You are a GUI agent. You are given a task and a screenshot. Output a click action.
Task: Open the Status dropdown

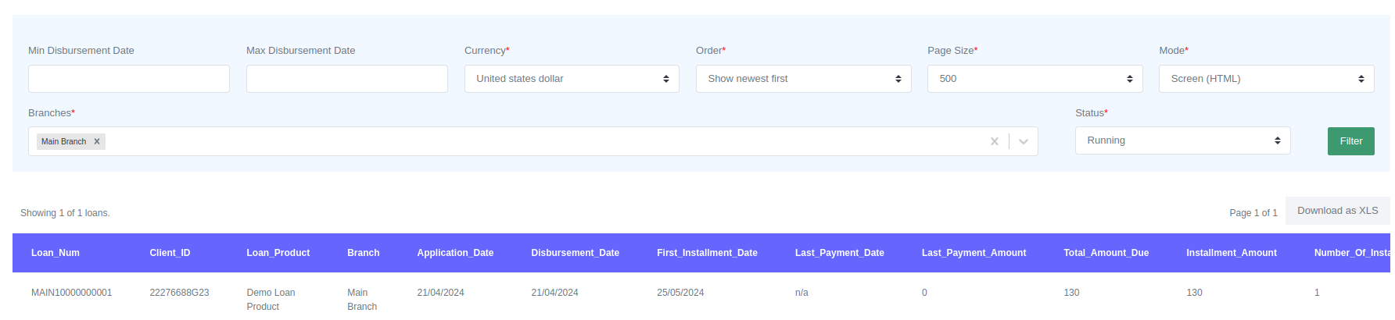tap(1182, 140)
